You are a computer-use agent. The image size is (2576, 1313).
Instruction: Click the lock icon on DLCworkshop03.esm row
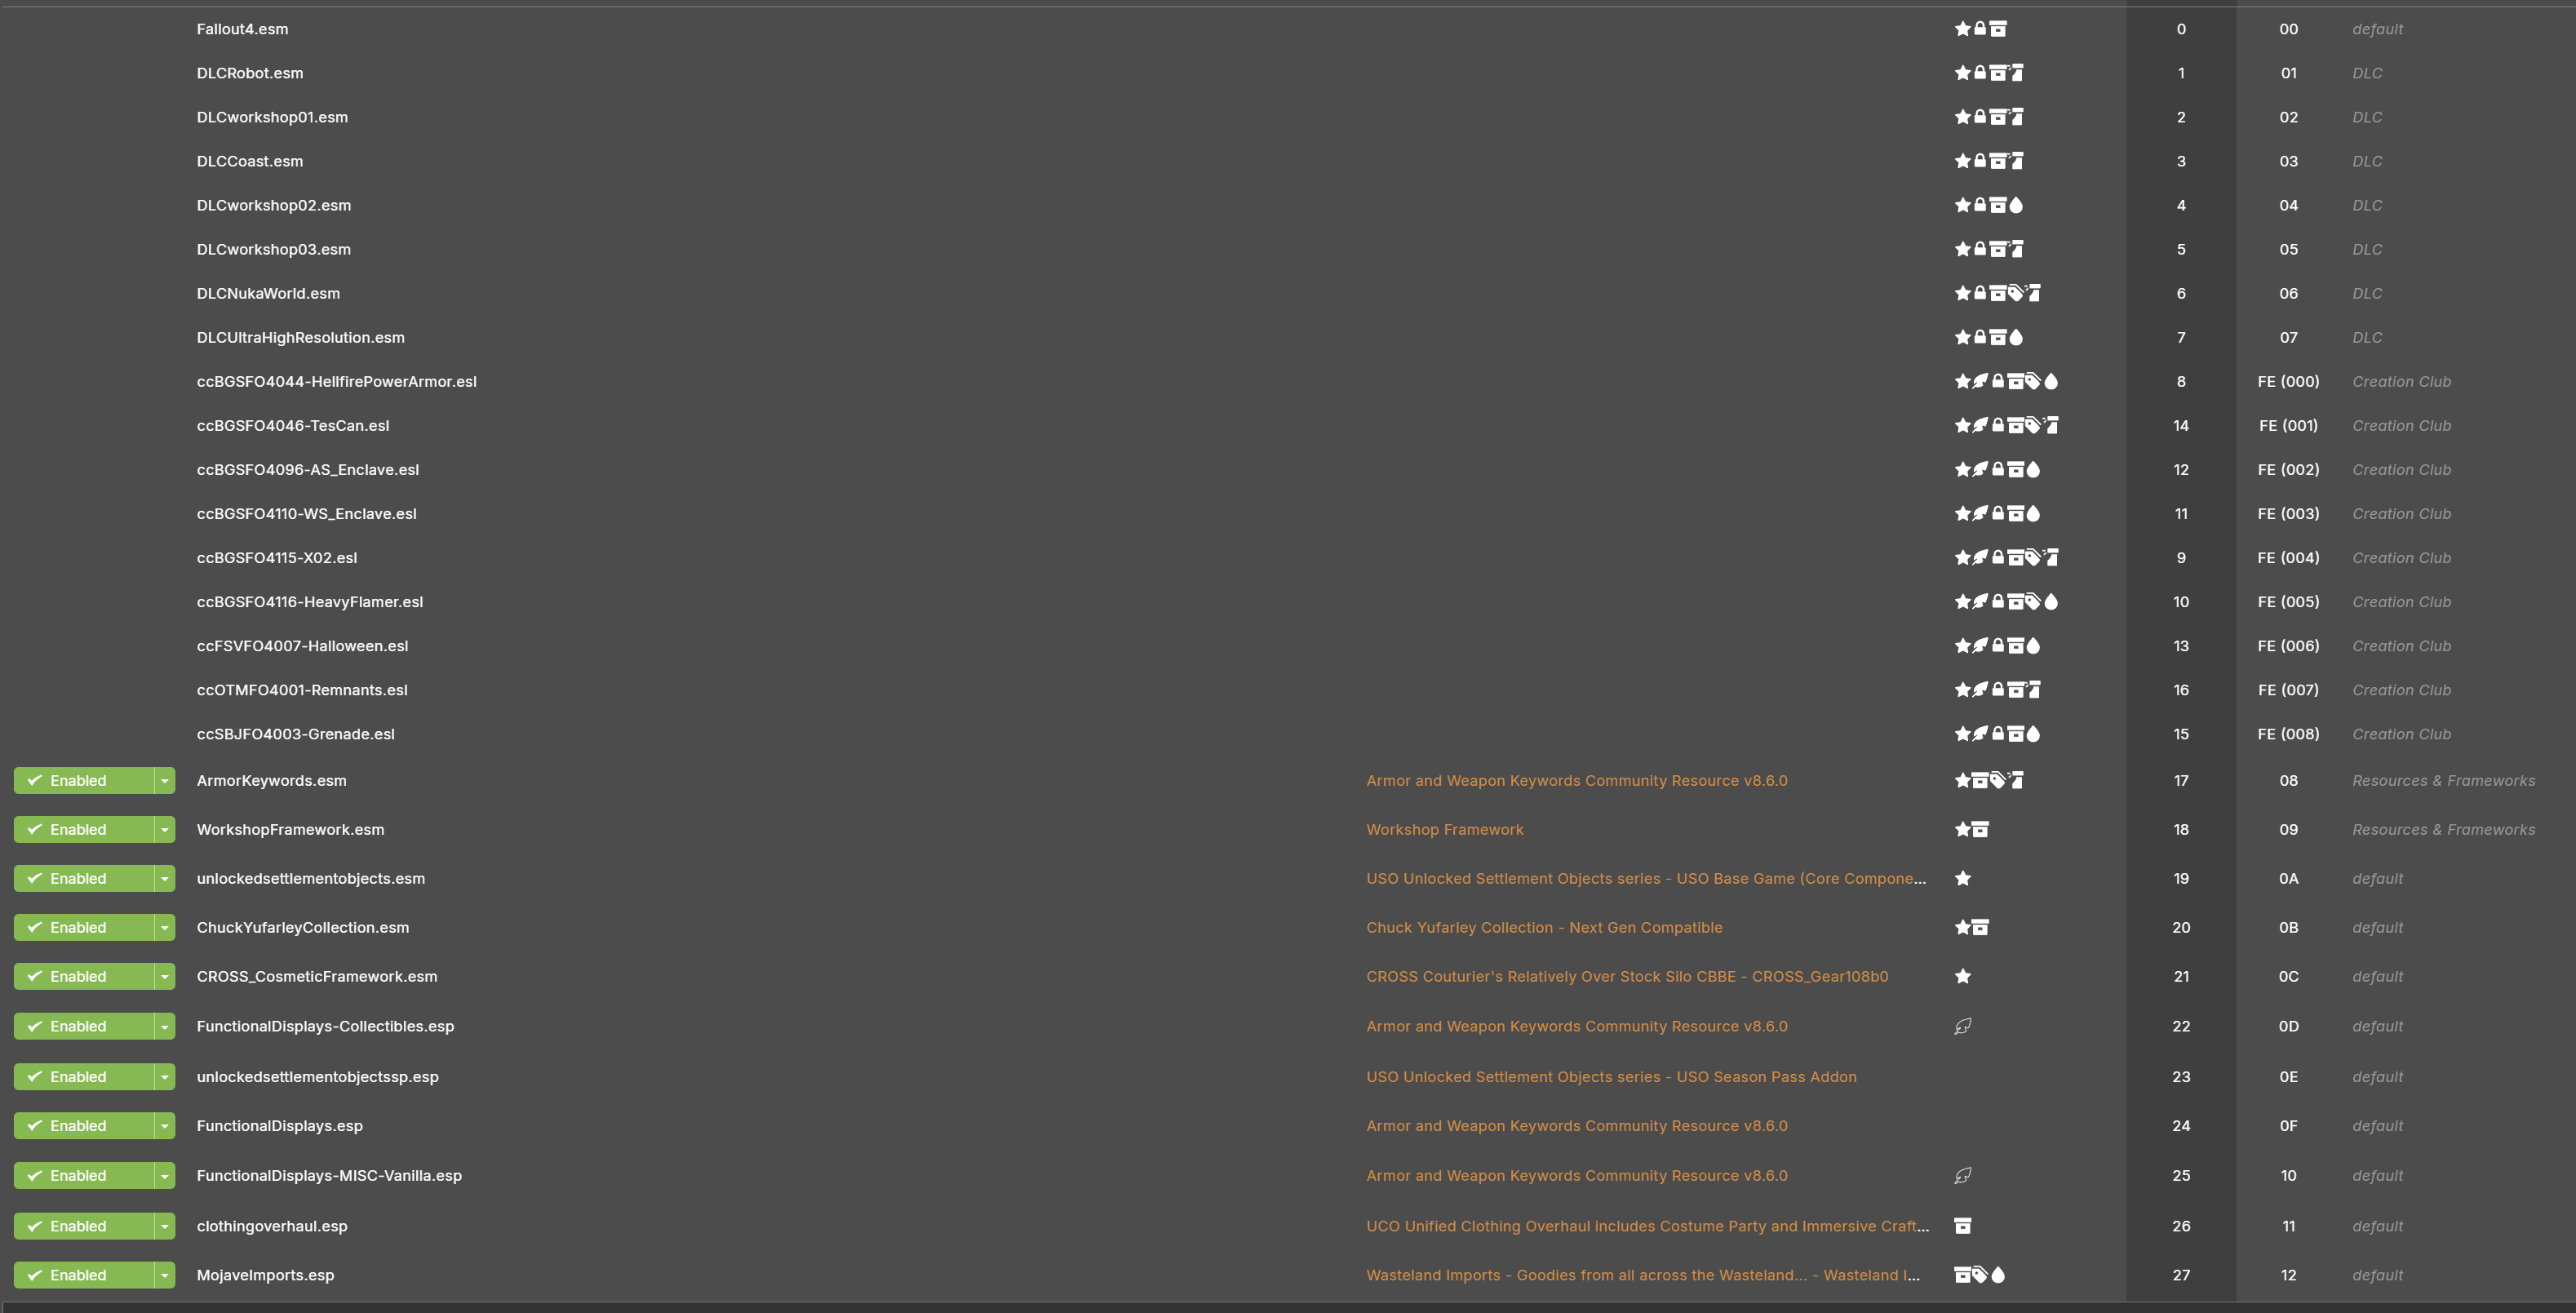(x=1979, y=249)
